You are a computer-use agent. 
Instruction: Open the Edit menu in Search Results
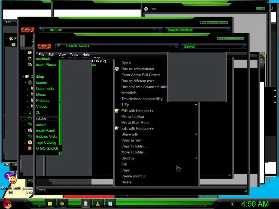tap(51, 54)
